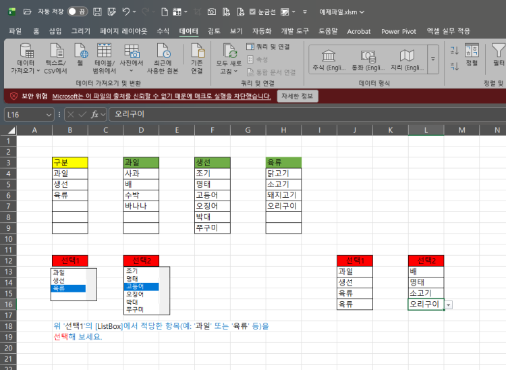Toggle the 자동 저장 (AutoSave) switch
506x370 pixels.
78,12
